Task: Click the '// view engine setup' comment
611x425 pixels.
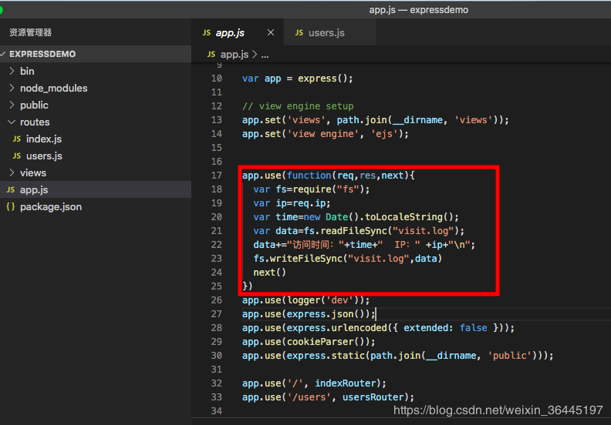Action: [x=298, y=106]
